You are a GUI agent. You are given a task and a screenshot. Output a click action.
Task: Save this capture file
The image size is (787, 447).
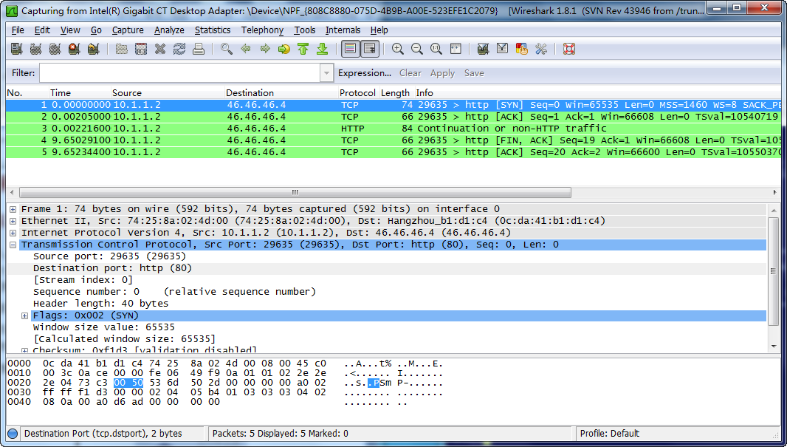pyautogui.click(x=141, y=49)
